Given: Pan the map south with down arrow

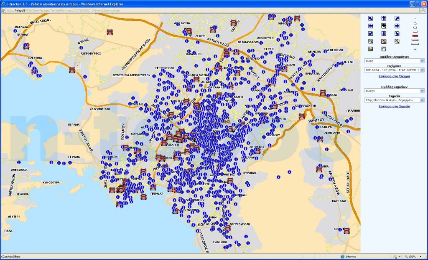Looking at the screenshot, I should click(384, 34).
